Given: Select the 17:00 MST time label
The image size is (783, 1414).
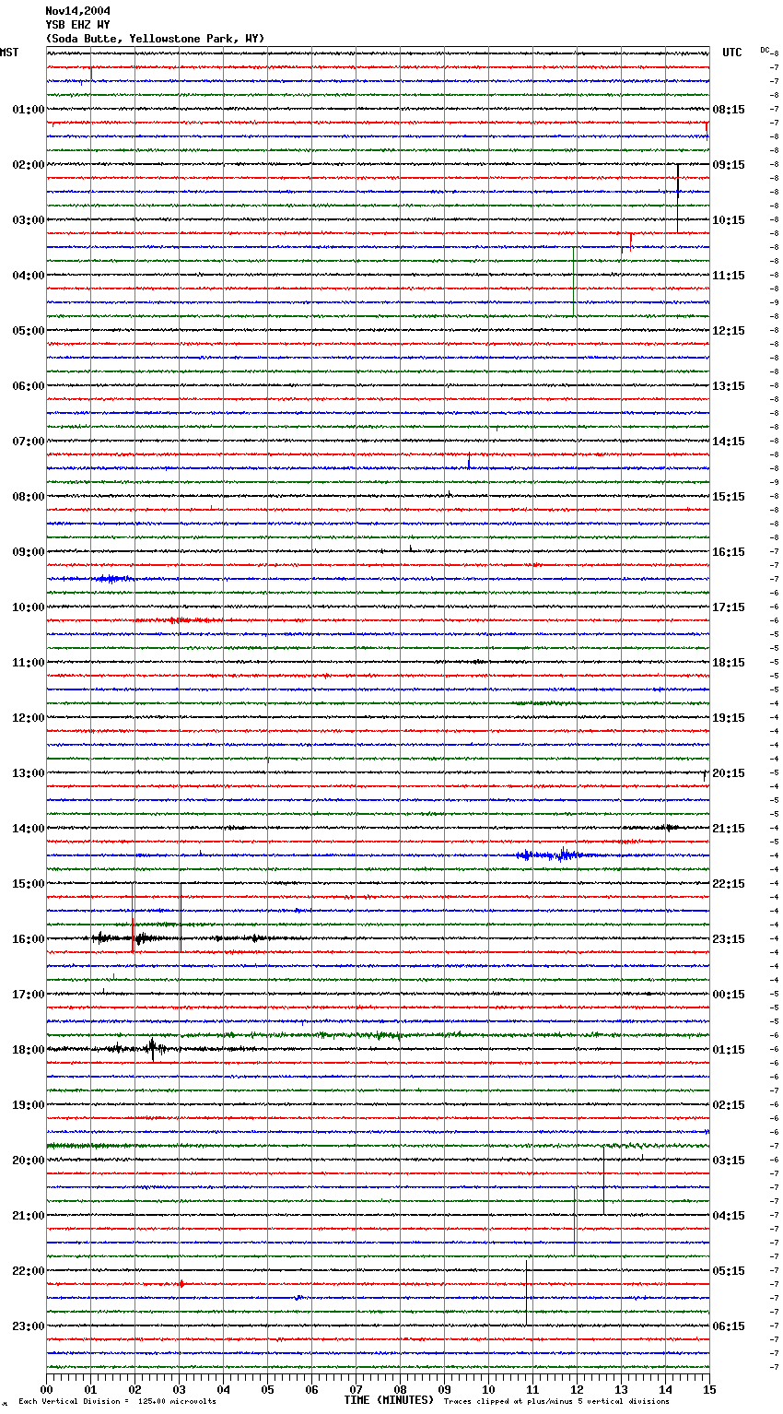Looking at the screenshot, I should [x=29, y=995].
